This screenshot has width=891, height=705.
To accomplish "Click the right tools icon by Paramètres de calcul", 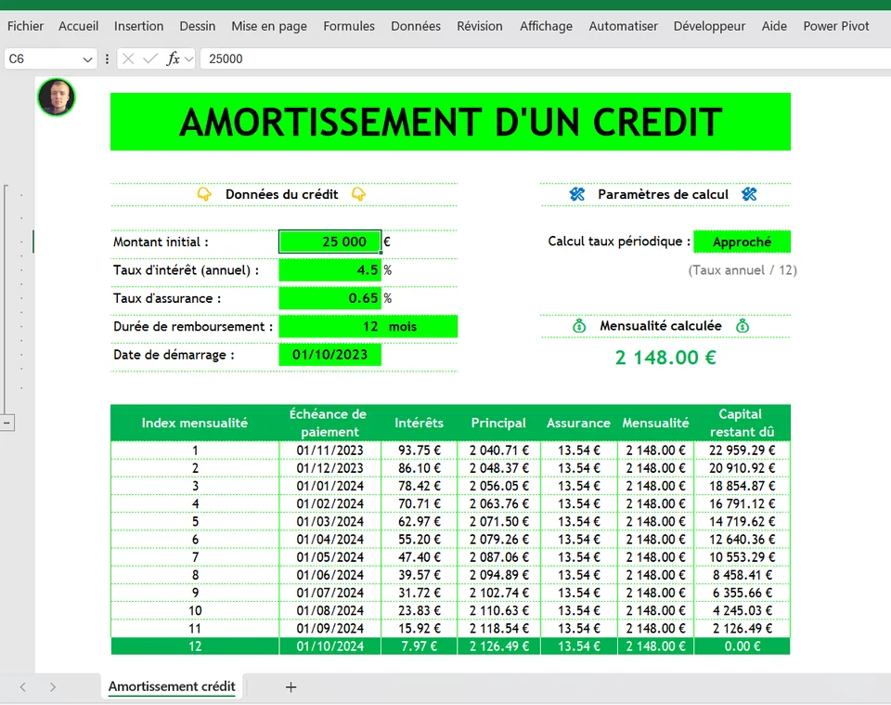I will click(749, 194).
